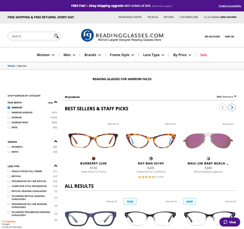Open Returns page

tap(169, 17)
